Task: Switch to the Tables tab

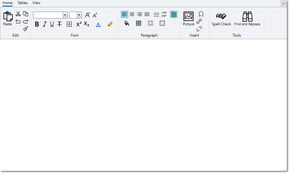Action: coord(22,3)
